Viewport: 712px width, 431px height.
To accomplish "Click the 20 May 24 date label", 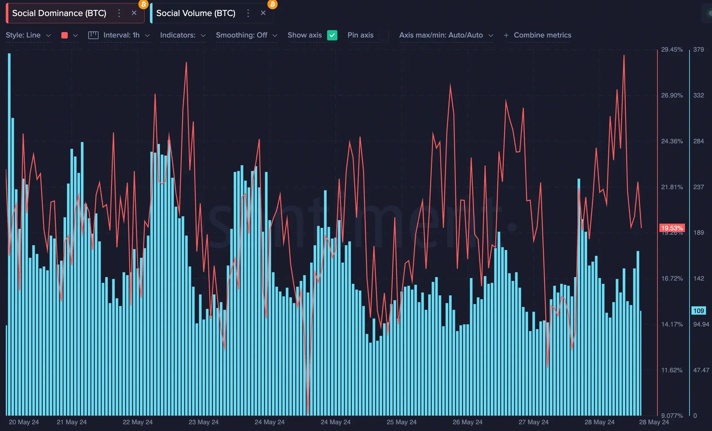I will pyautogui.click(x=24, y=422).
